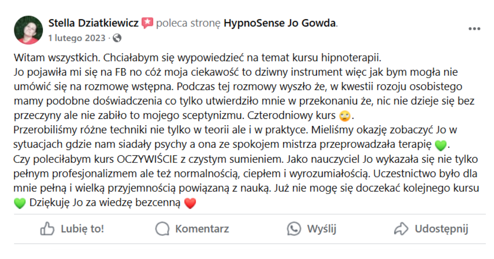Open Stella Dziatkiewicz's profile link
This screenshot has height=259, width=494.
pos(95,23)
